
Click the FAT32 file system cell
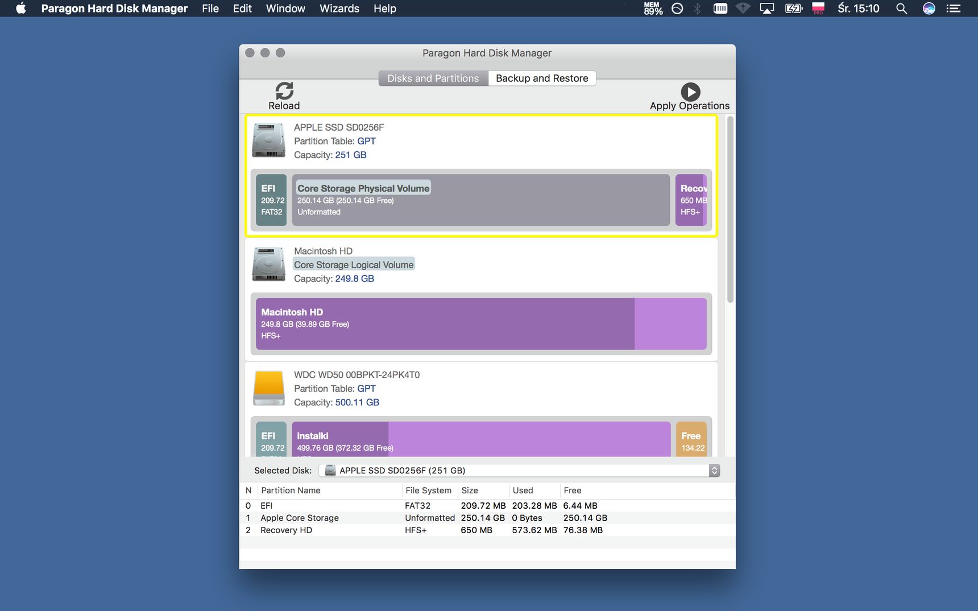pos(417,506)
